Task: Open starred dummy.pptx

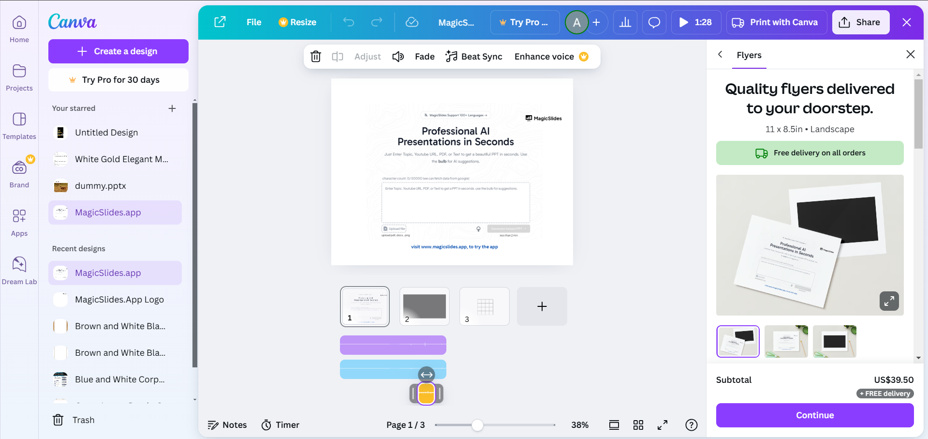Action: [115, 186]
